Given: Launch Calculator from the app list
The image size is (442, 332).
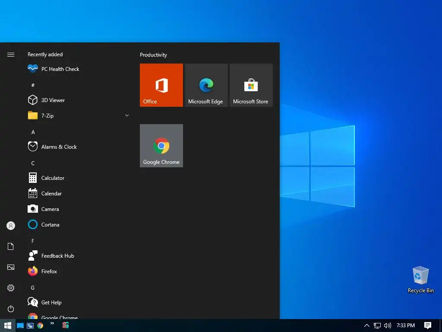Looking at the screenshot, I should click(78, 178).
